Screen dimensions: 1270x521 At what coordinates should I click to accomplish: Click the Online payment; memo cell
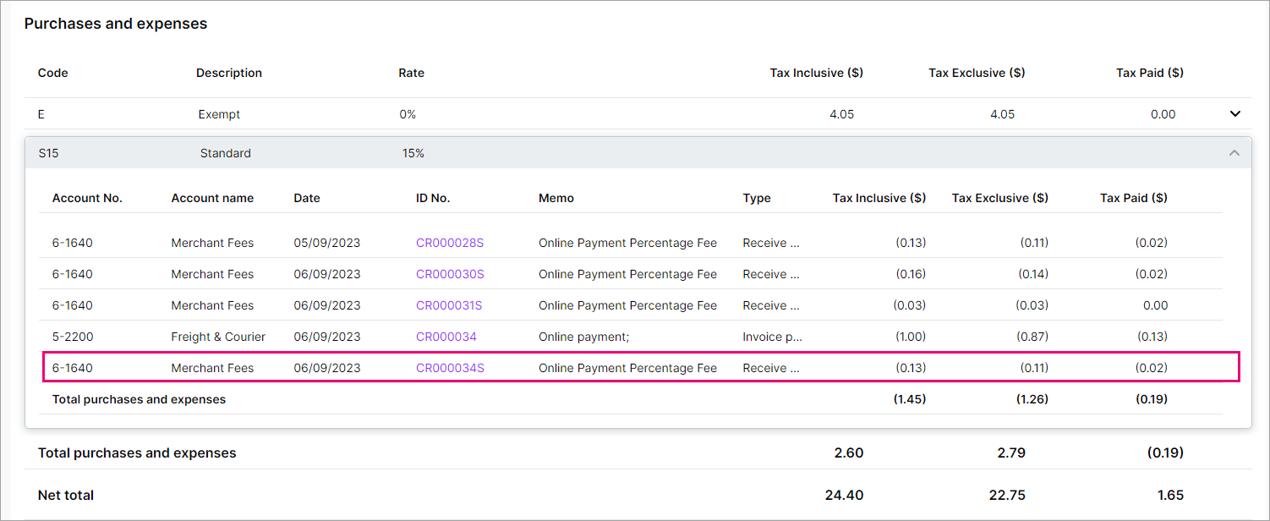[x=583, y=337]
